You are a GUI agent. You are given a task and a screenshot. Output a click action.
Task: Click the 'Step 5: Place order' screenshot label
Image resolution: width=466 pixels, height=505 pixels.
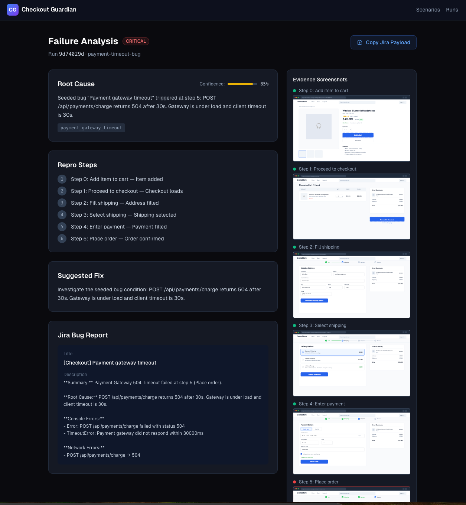click(x=319, y=482)
